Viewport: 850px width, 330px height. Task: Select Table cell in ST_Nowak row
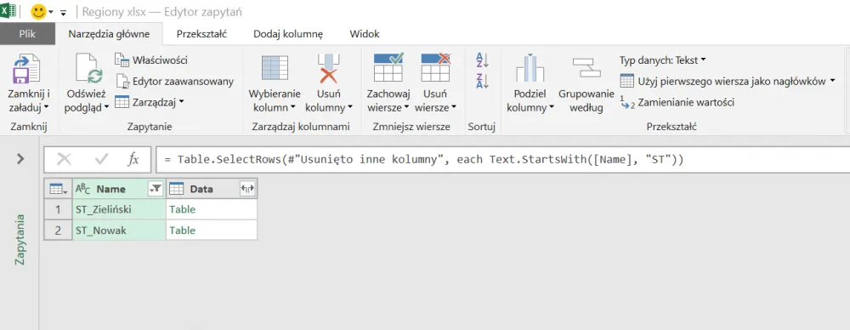point(212,230)
